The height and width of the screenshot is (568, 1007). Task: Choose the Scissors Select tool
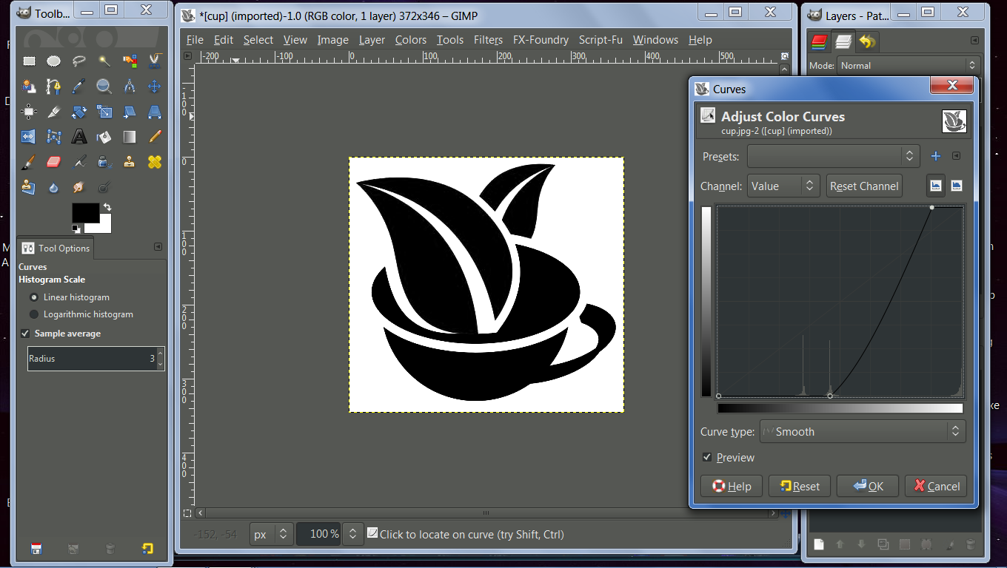pyautogui.click(x=155, y=61)
